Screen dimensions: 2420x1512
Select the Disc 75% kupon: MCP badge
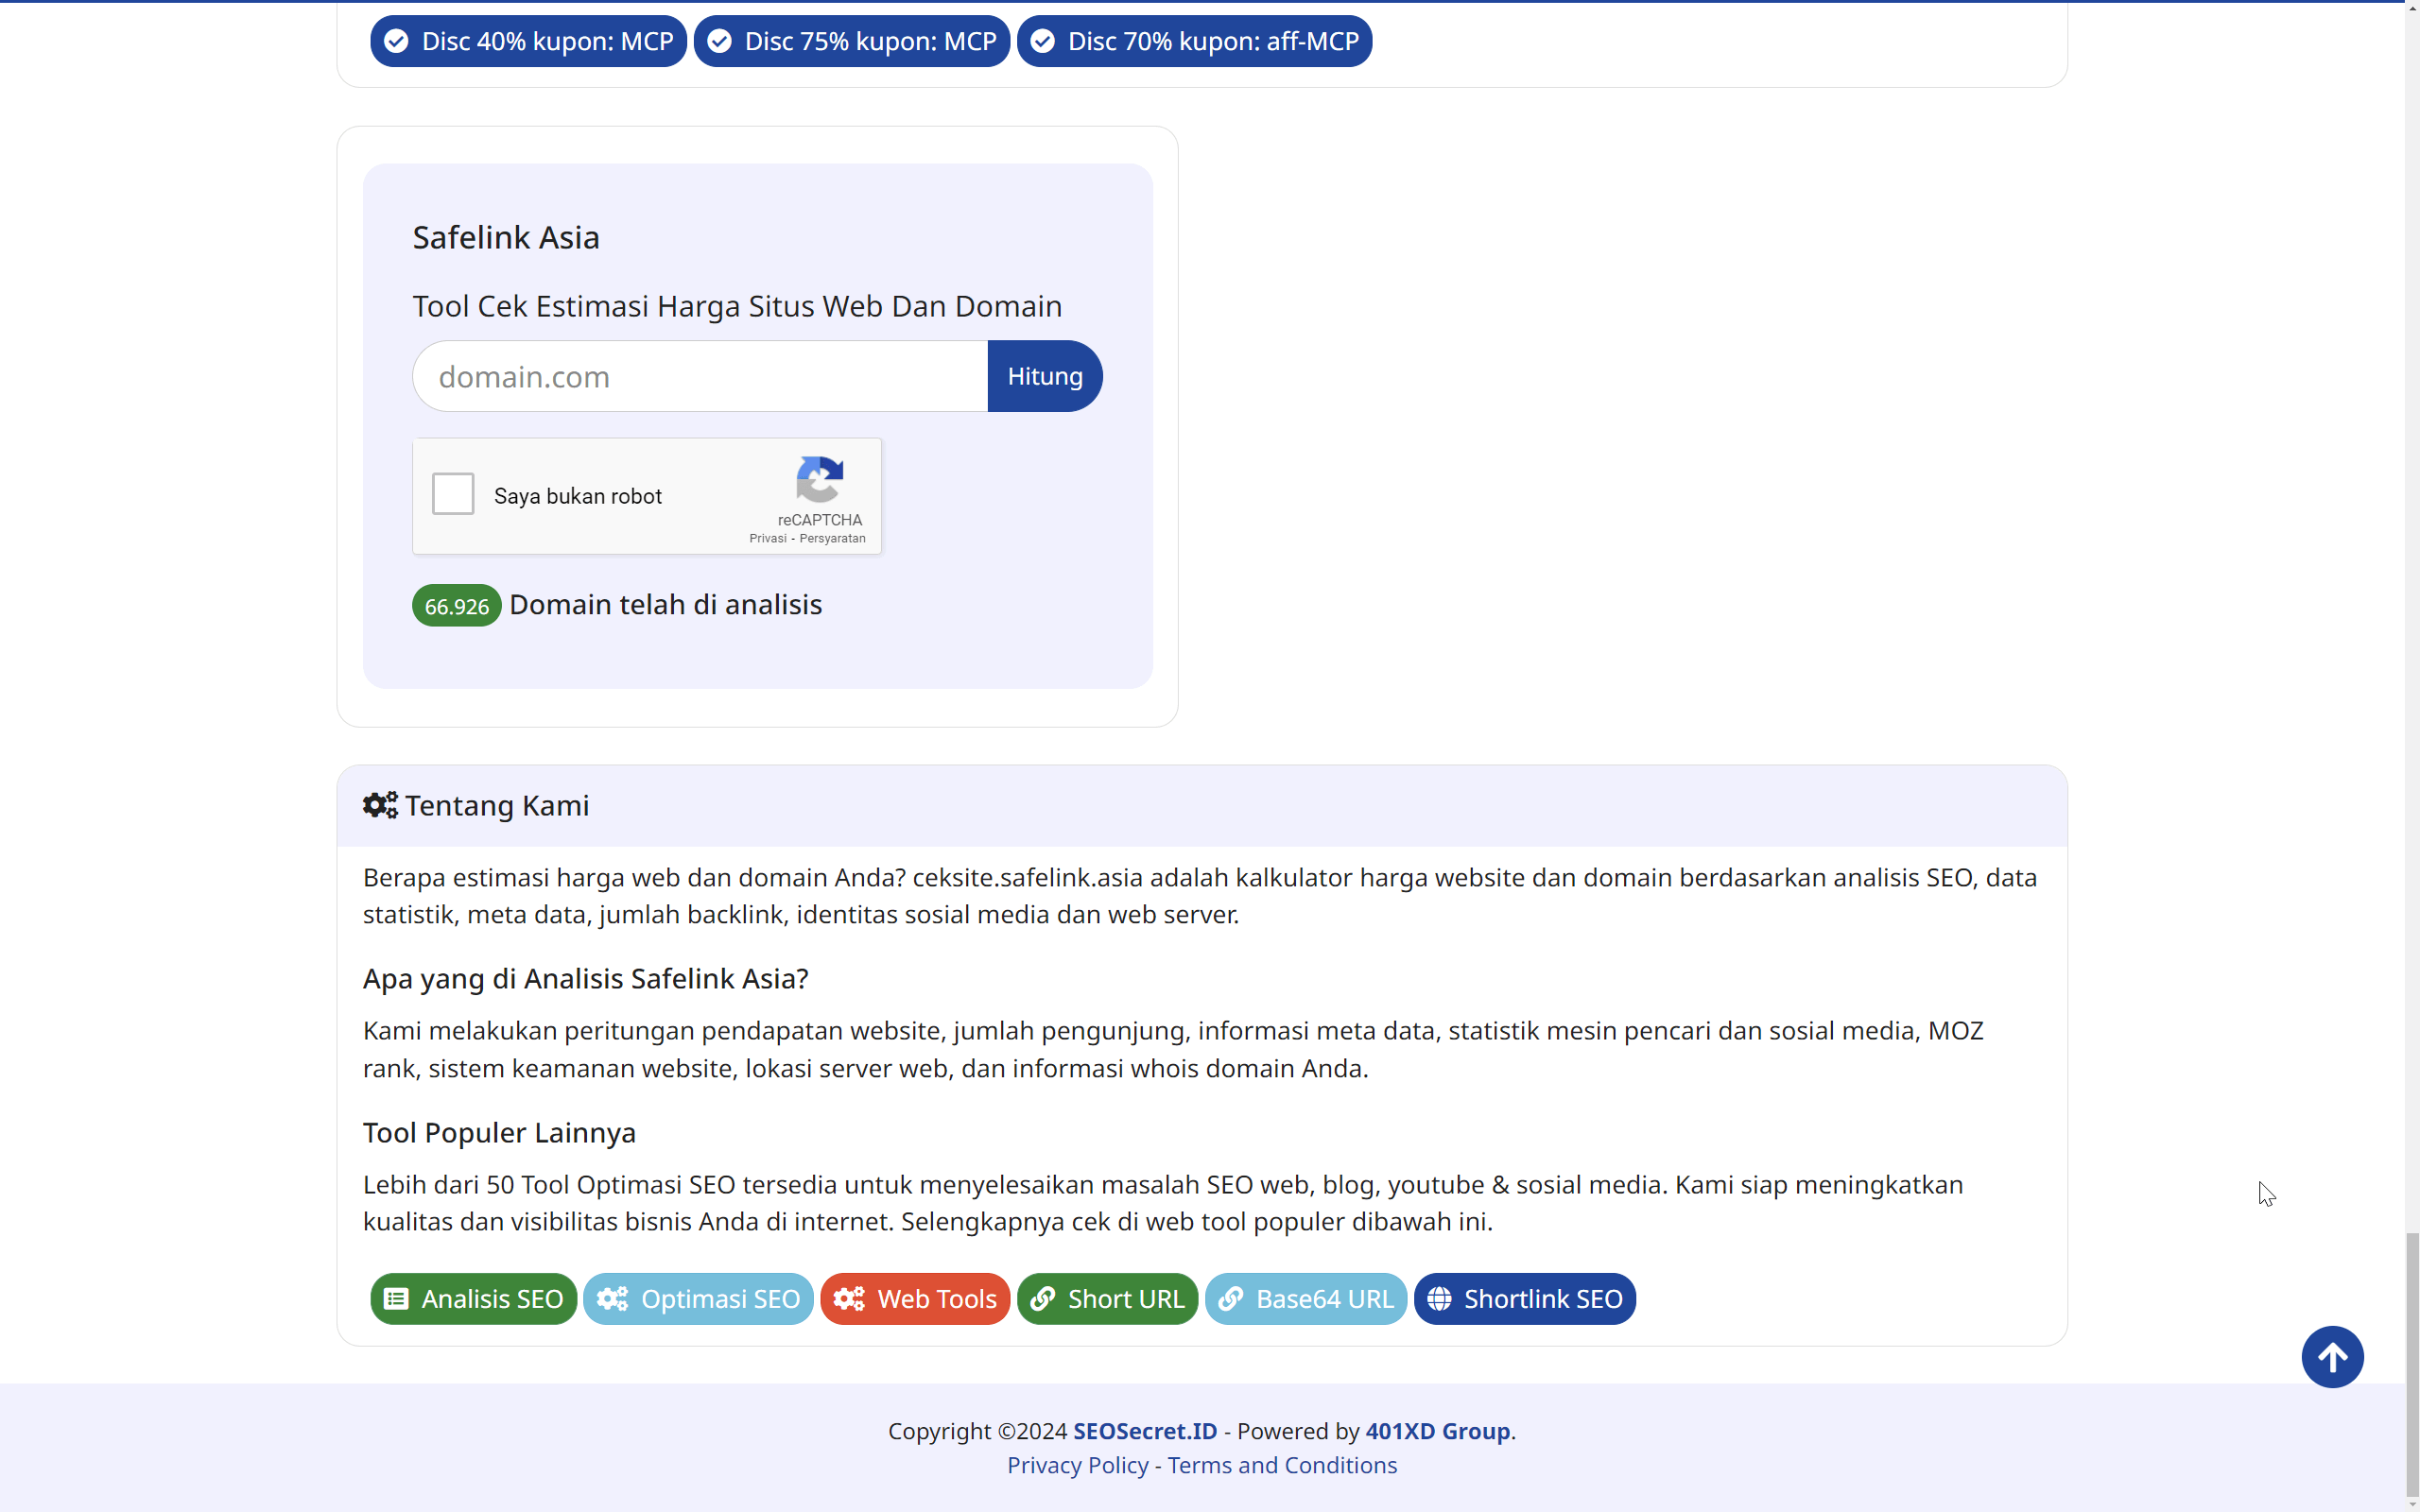tap(851, 41)
